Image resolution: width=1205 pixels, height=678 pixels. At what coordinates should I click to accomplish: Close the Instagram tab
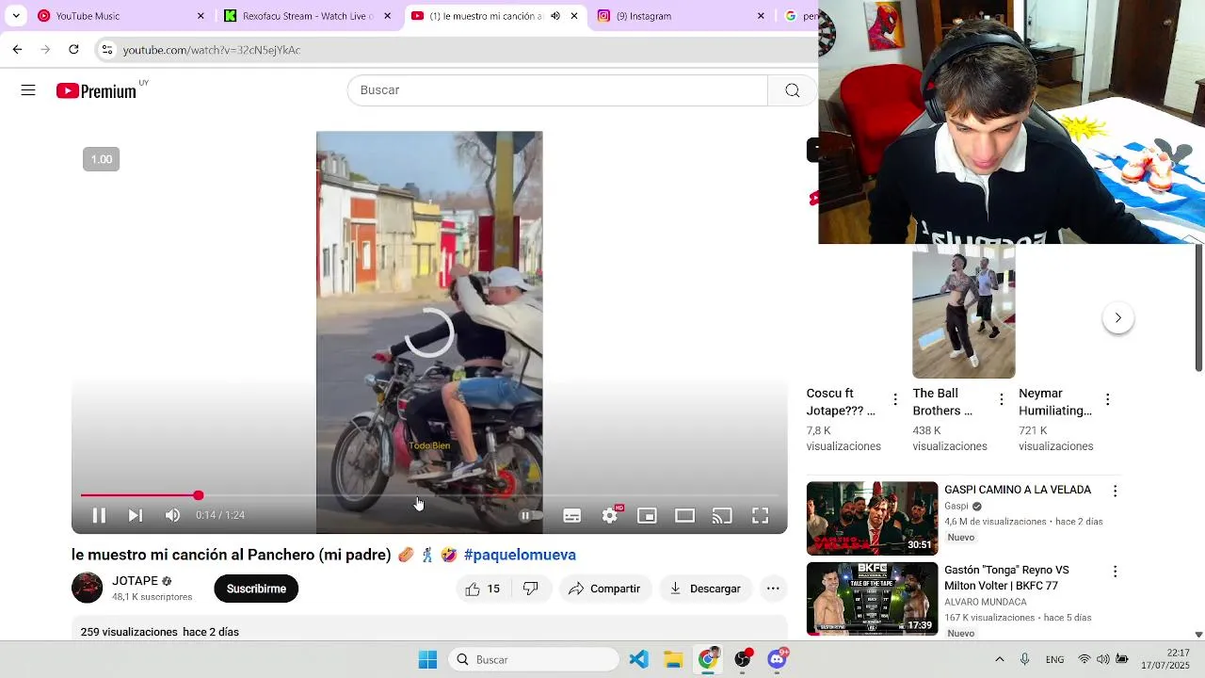761,16
